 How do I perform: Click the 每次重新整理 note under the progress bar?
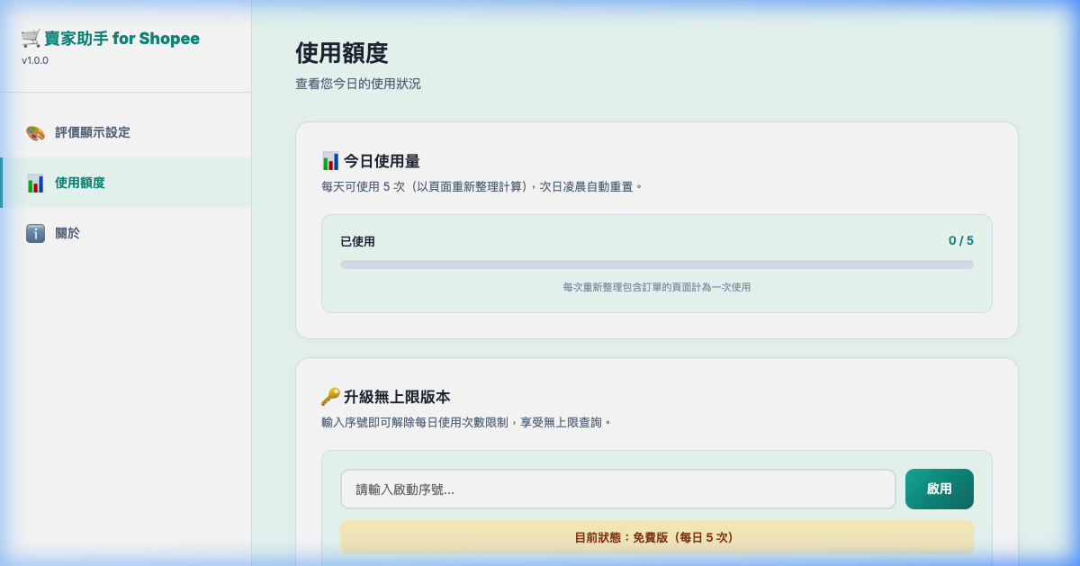click(x=656, y=287)
